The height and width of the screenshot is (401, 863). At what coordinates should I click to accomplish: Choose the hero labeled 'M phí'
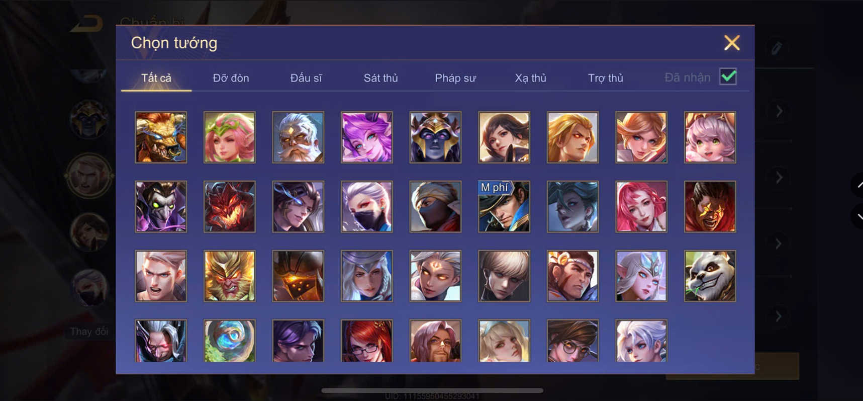click(x=504, y=206)
